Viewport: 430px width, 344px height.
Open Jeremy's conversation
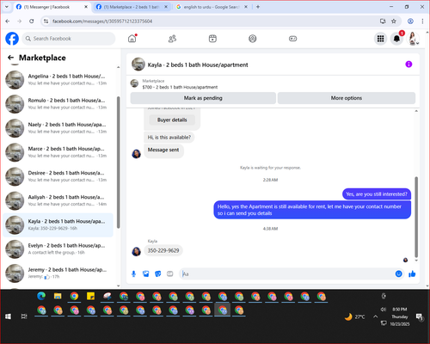point(58,273)
